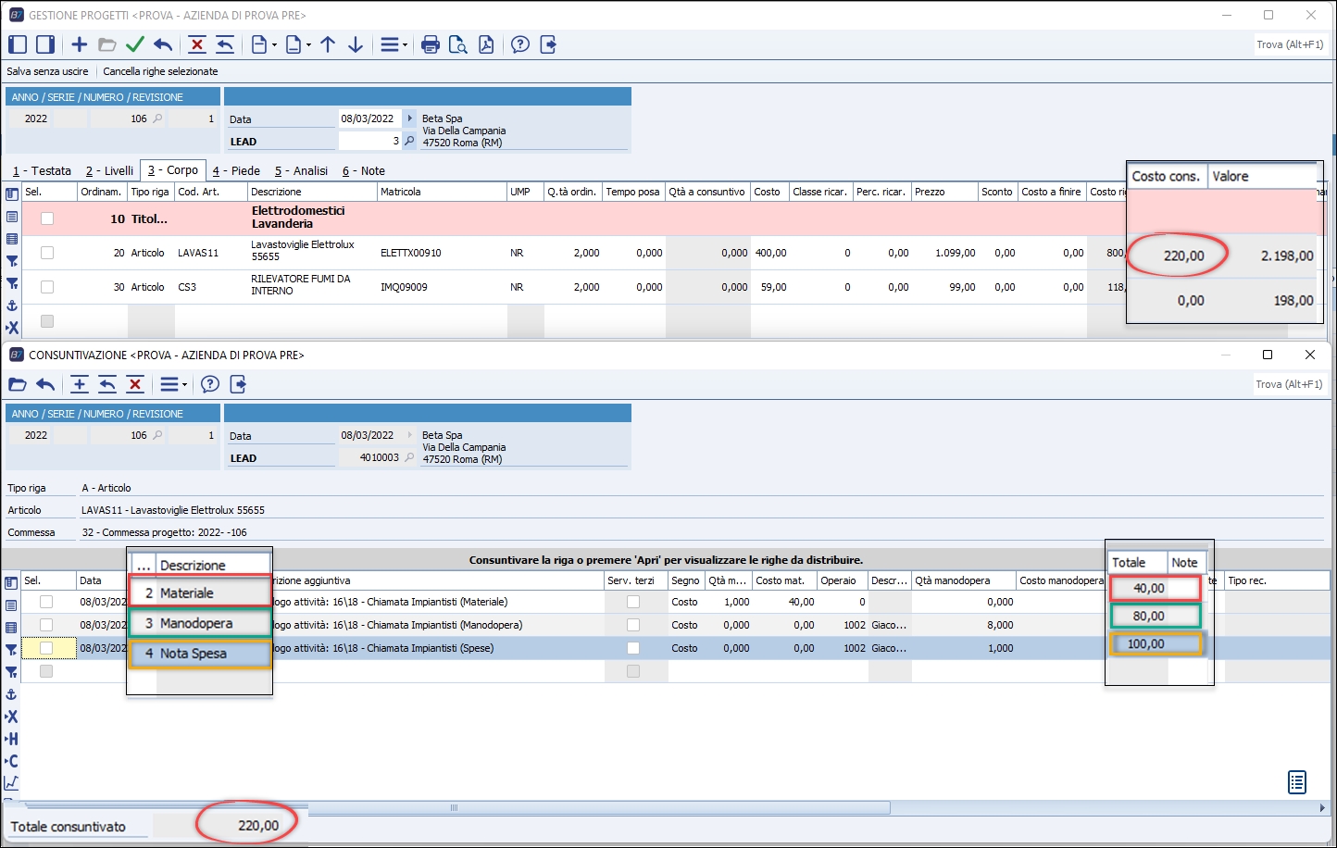This screenshot has height=848, width=1337.
Task: Export to PDF using toolbar icon
Action: (x=486, y=44)
